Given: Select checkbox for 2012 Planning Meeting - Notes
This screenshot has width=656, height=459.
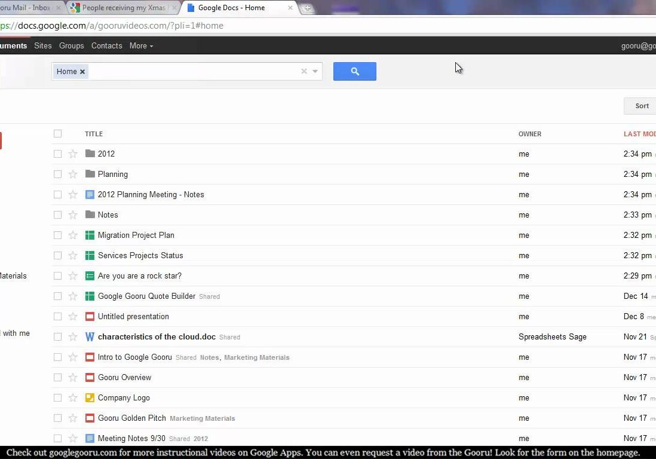Looking at the screenshot, I should click(58, 195).
